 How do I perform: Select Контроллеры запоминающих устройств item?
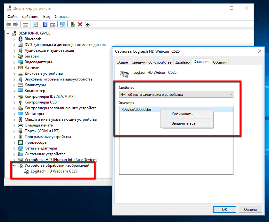pyautogui.click(x=61, y=108)
